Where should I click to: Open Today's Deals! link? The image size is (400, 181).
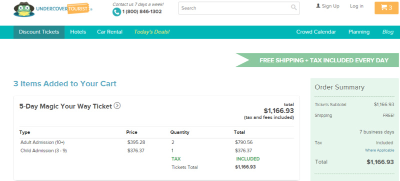tap(152, 32)
